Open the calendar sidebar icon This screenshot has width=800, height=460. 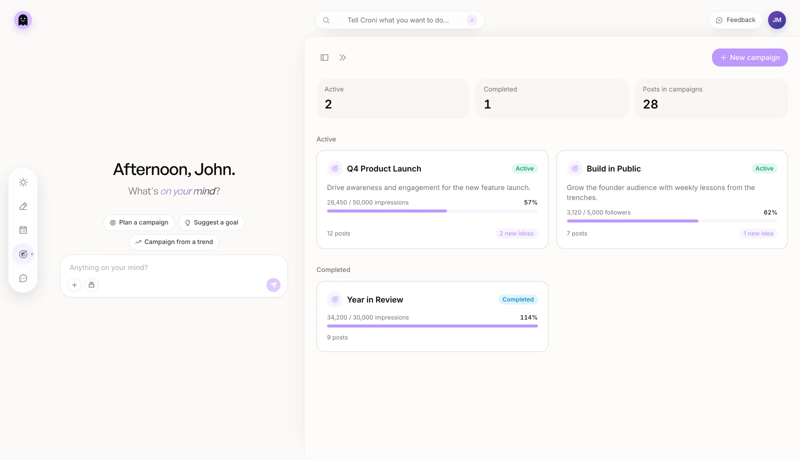pyautogui.click(x=23, y=230)
